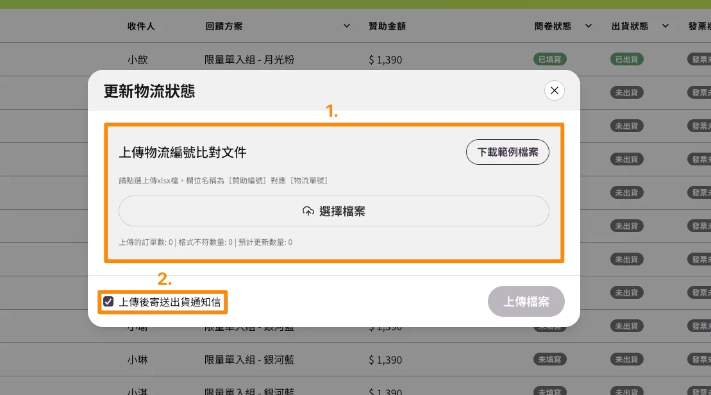Click the 選擇檔案 upload button

click(x=333, y=211)
